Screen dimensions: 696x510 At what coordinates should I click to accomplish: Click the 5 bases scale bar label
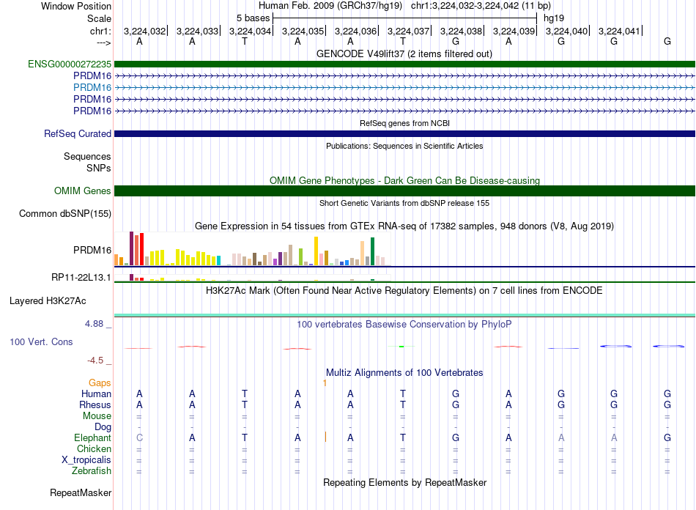click(253, 18)
